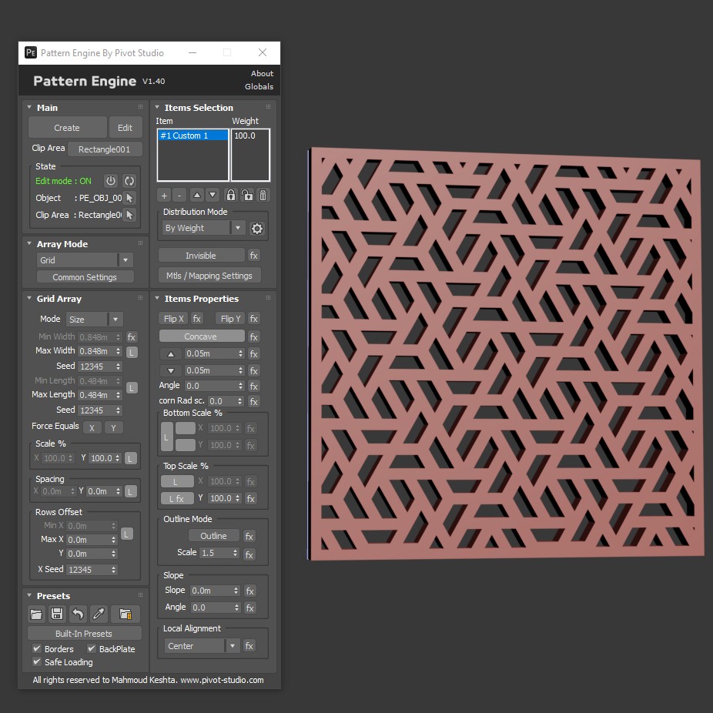This screenshot has width=713, height=713.
Task: Click the Max Length spinner arrows
Action: point(119,395)
